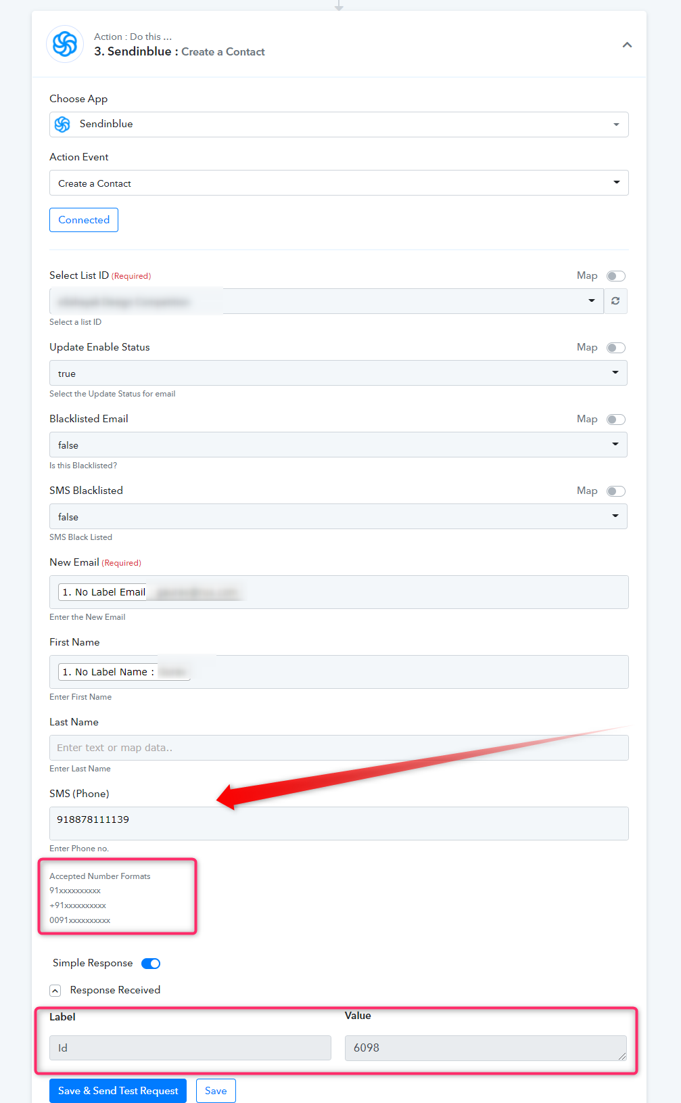Click the 'Response Received' label text

[115, 990]
